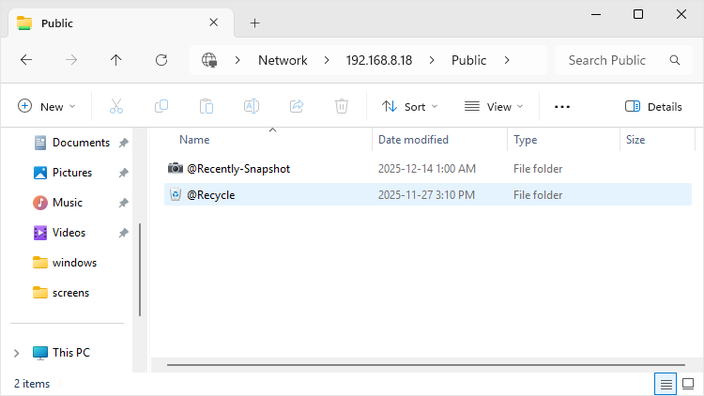The image size is (704, 396).
Task: Open Videos in the sidebar
Action: (x=69, y=233)
